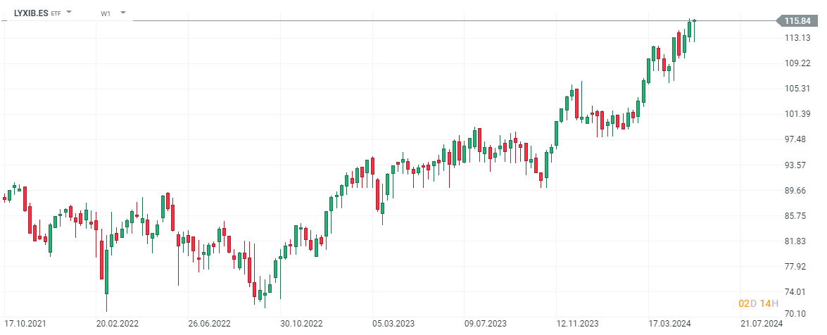Click the 115.84 current price tag

pyautogui.click(x=797, y=21)
